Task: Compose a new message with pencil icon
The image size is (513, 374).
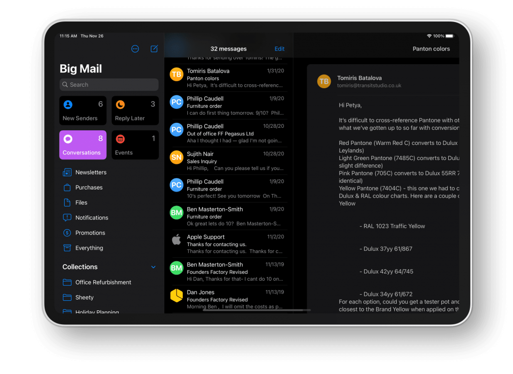Action: (154, 49)
